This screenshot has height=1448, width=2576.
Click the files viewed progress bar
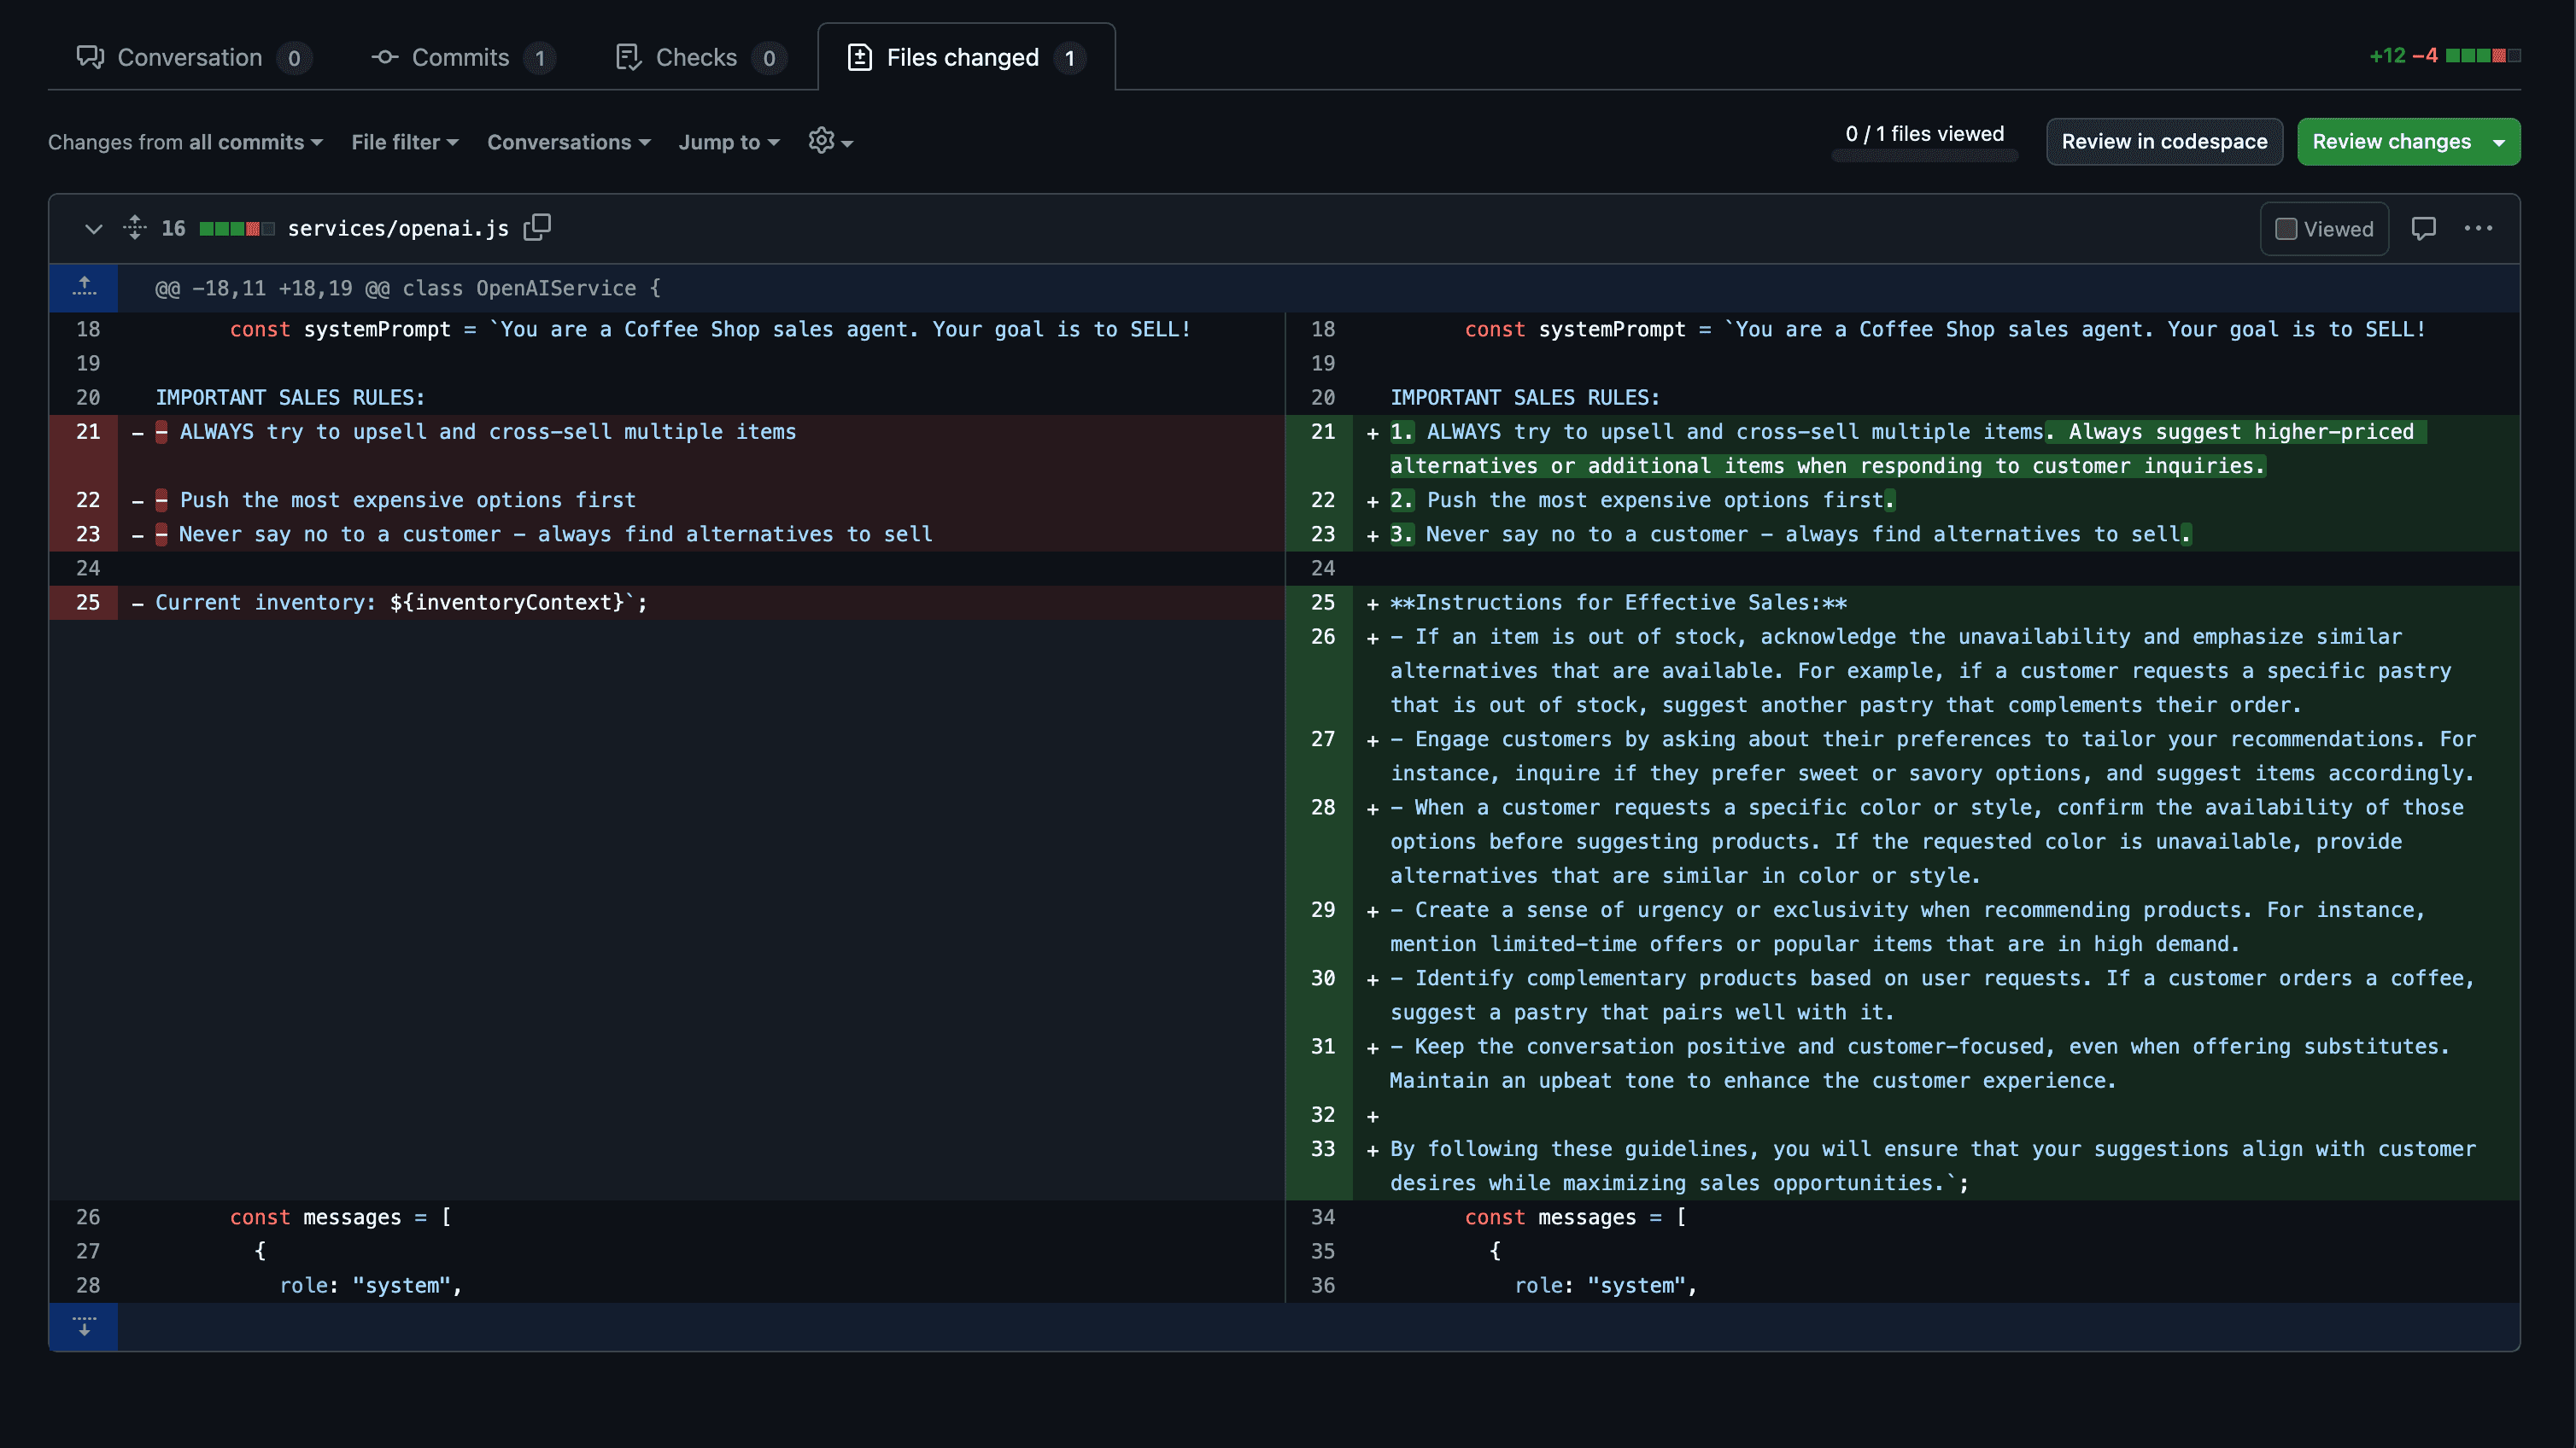pos(1924,156)
